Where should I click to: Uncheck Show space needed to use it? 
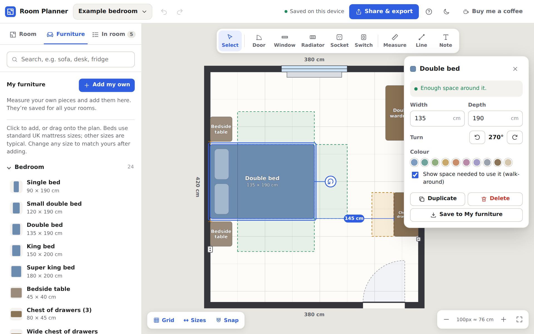(x=415, y=175)
